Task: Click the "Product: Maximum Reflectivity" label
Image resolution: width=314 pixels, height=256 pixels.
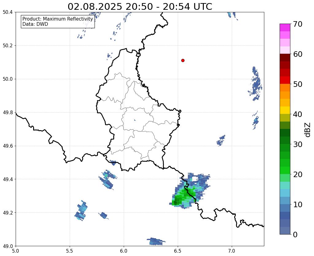Action: pos(58,19)
